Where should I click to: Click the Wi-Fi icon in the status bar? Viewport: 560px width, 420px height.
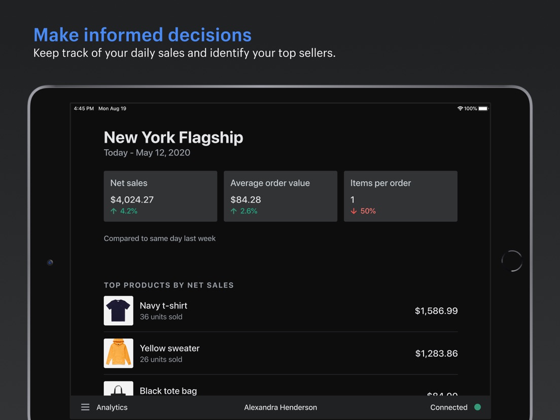(x=460, y=108)
